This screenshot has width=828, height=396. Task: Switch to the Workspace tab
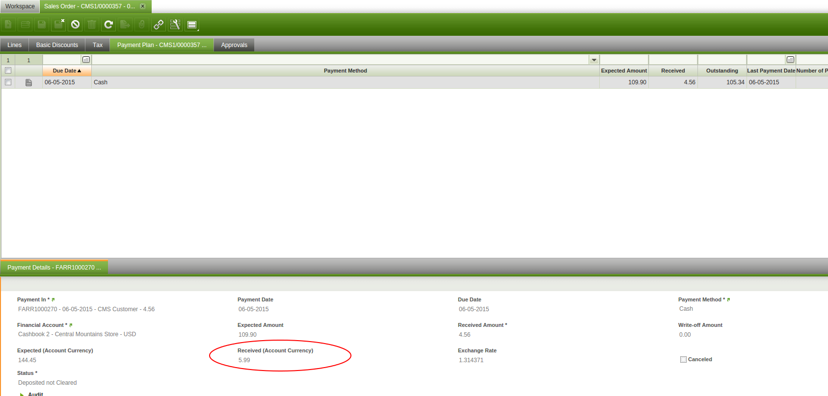point(20,6)
